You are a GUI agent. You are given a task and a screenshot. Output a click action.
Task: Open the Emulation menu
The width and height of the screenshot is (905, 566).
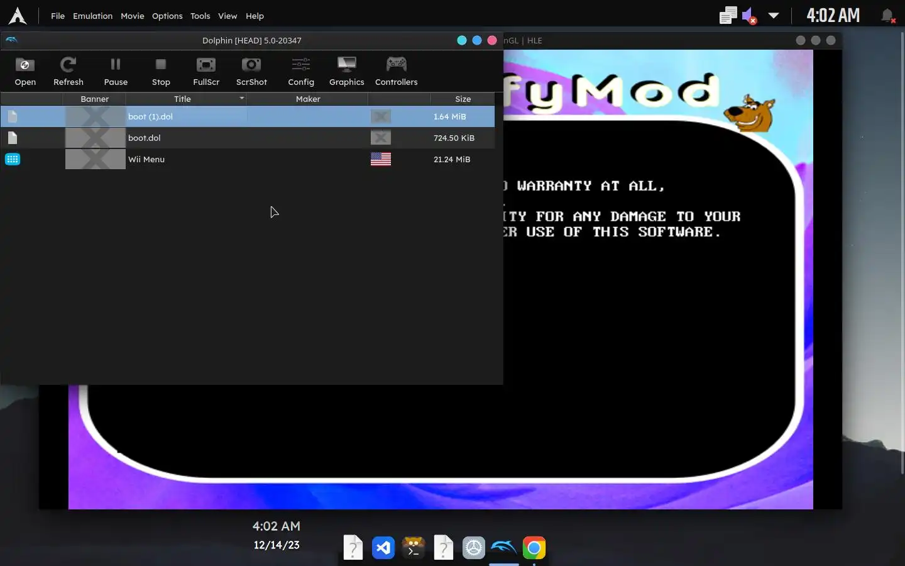click(92, 16)
